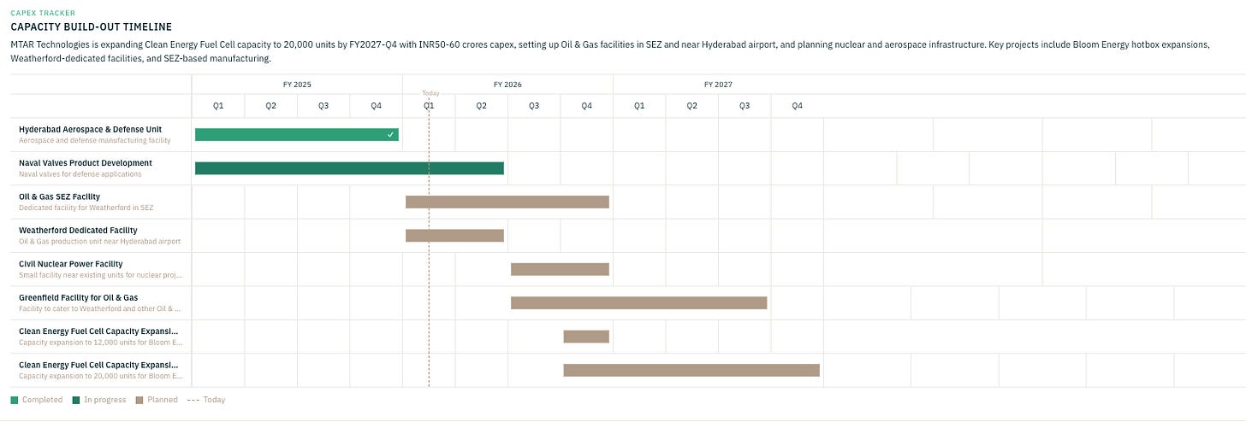Click the MTAR Technologies description paragraph
This screenshot has height=422, width=1246.
(610, 51)
